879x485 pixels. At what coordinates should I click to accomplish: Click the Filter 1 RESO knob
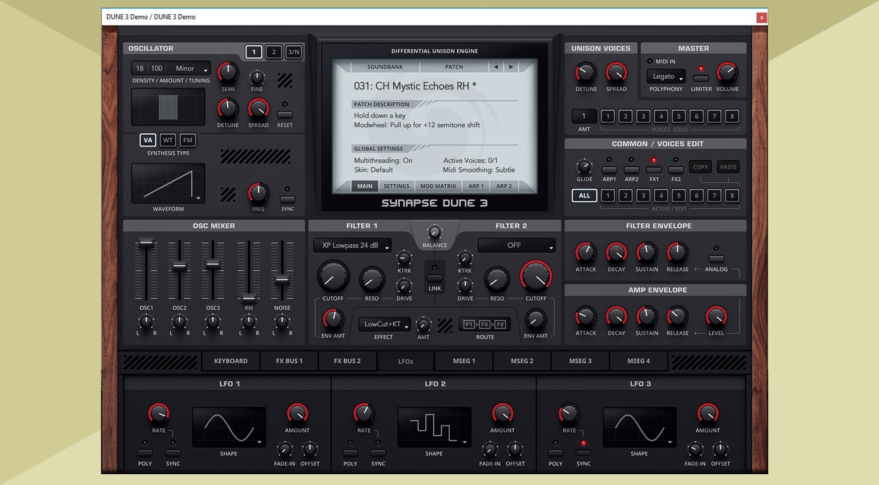(372, 280)
